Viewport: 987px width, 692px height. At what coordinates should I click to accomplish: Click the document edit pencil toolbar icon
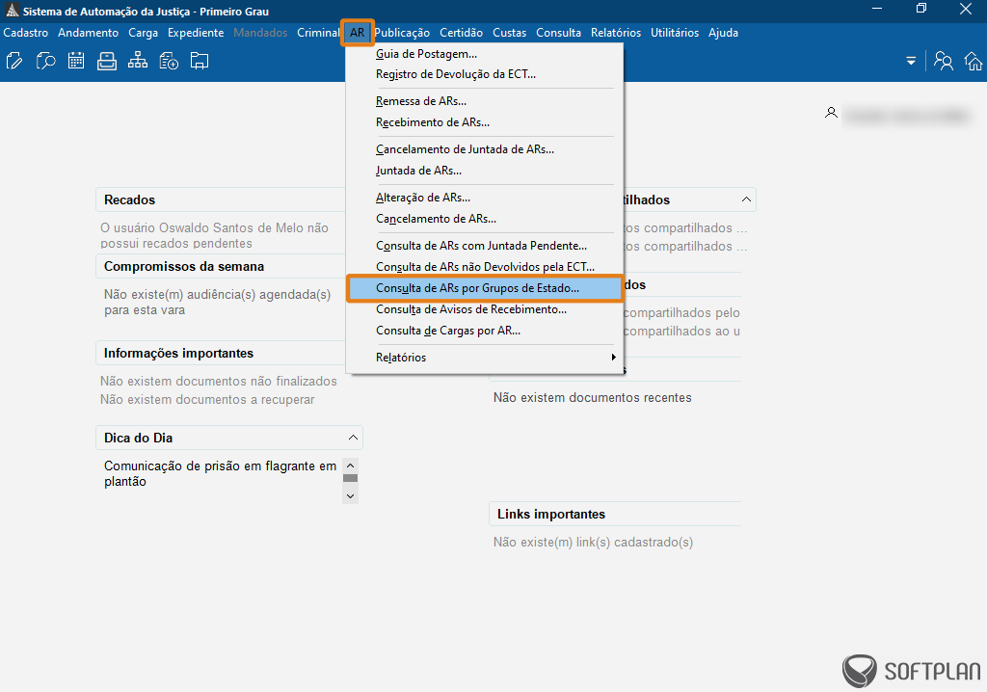coord(14,61)
